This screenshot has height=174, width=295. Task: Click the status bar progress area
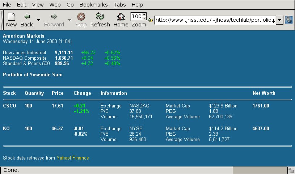coord(260,170)
